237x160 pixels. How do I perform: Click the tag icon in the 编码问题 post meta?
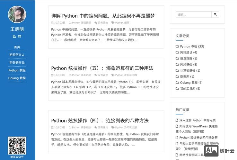coord(113,23)
